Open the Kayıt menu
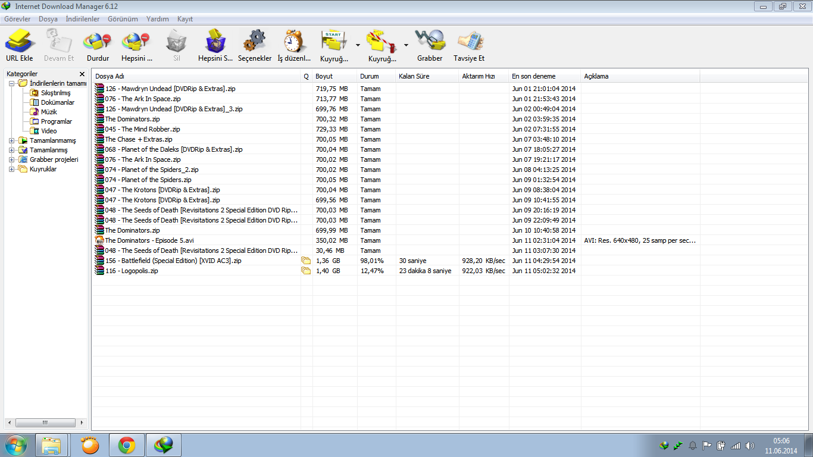Image resolution: width=813 pixels, height=457 pixels. pyautogui.click(x=185, y=19)
